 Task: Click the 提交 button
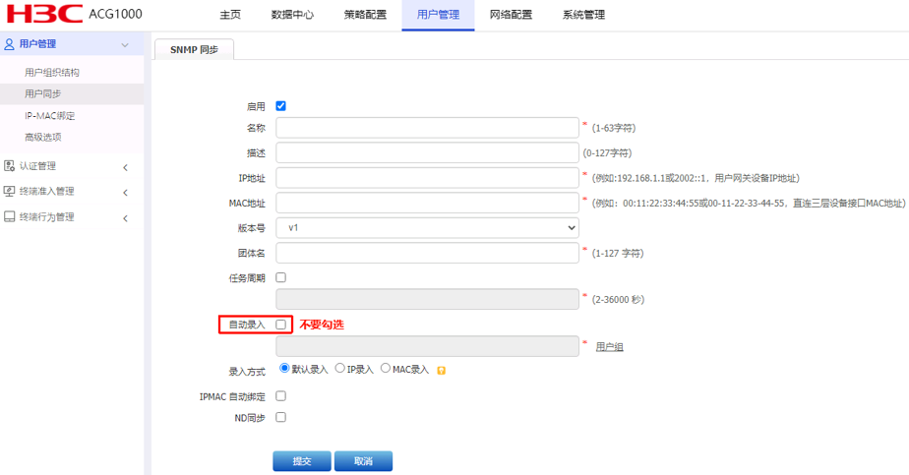tap(301, 461)
